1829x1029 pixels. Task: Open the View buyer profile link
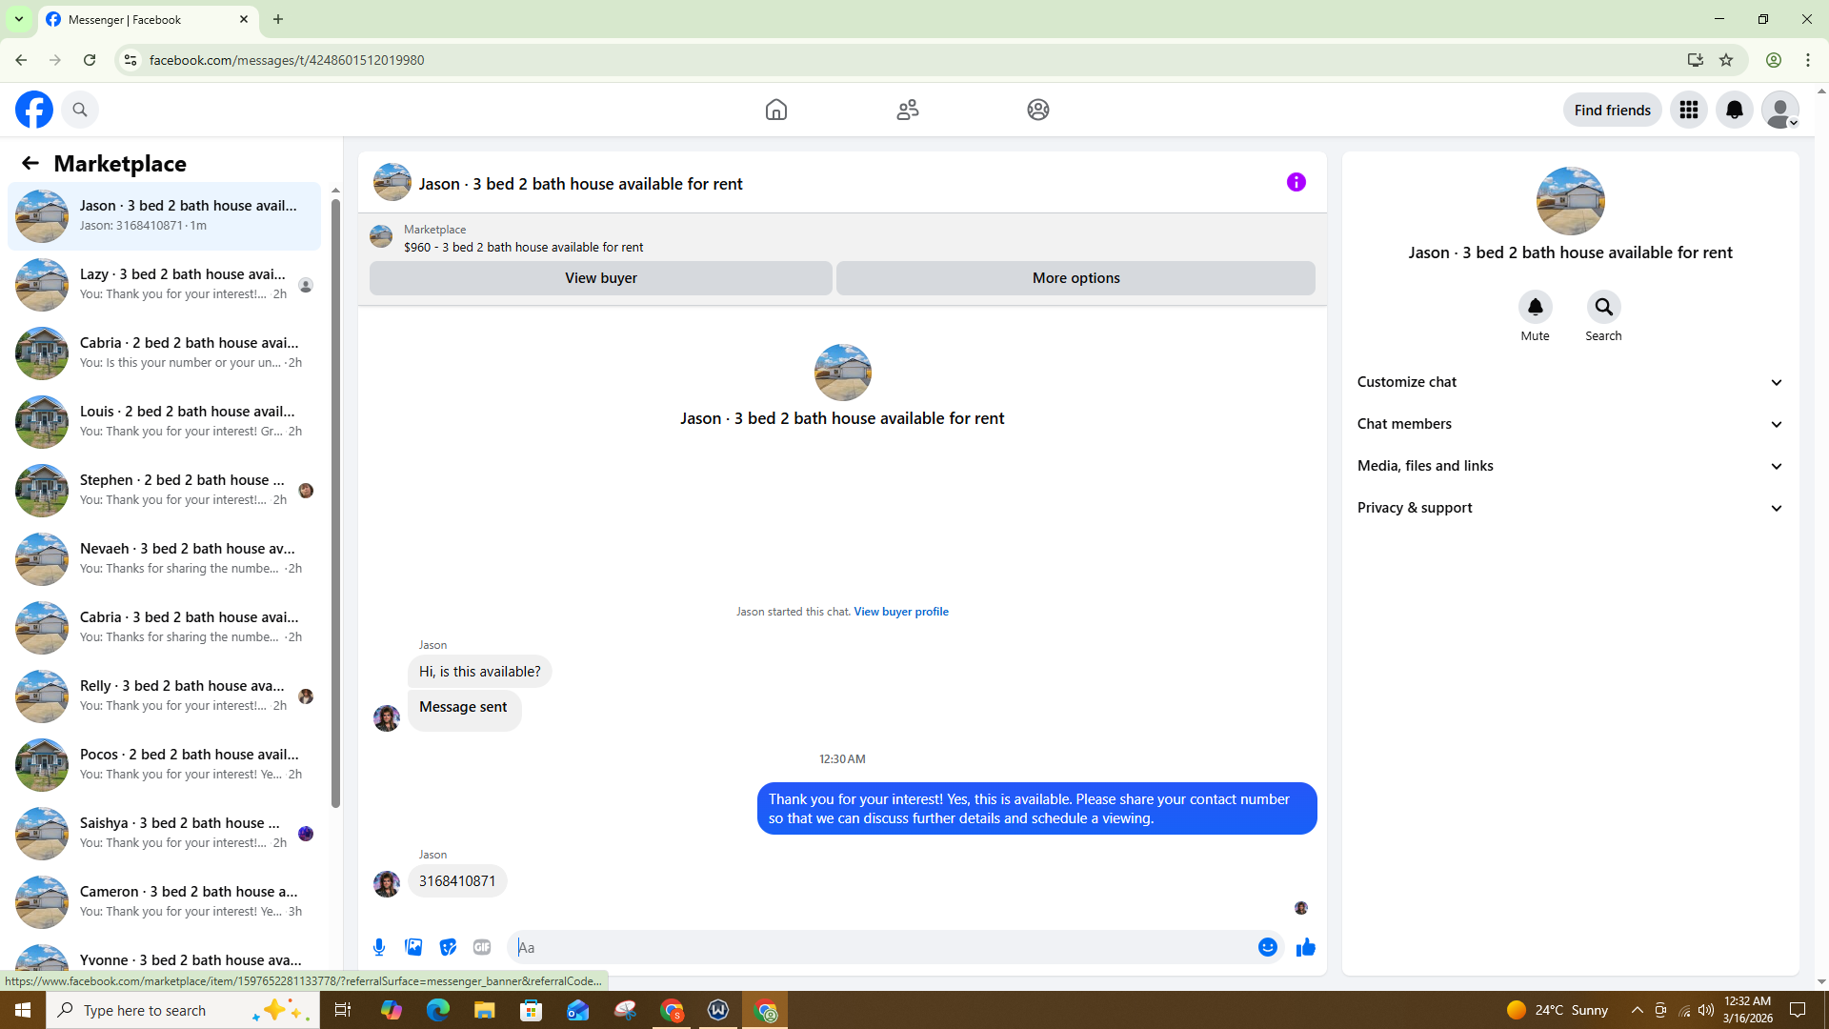click(x=900, y=612)
